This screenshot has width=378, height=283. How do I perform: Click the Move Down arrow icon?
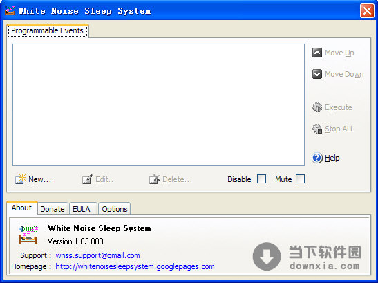tap(317, 74)
